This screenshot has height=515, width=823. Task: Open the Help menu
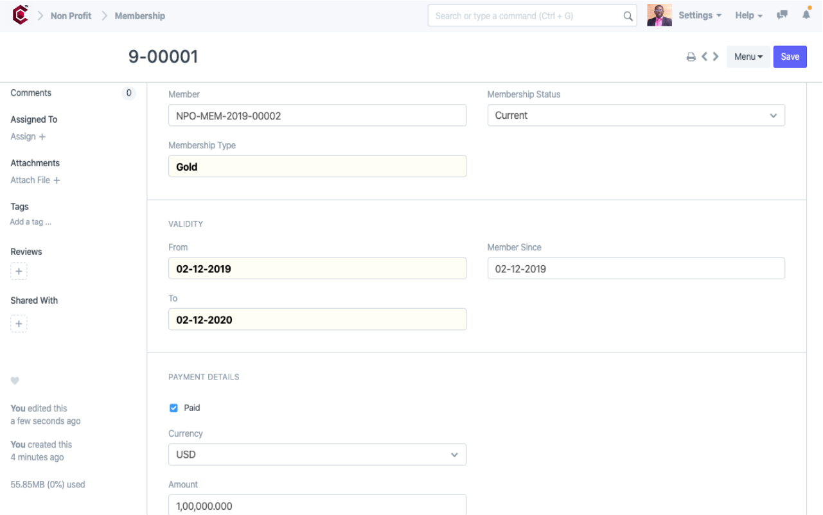[x=748, y=15]
